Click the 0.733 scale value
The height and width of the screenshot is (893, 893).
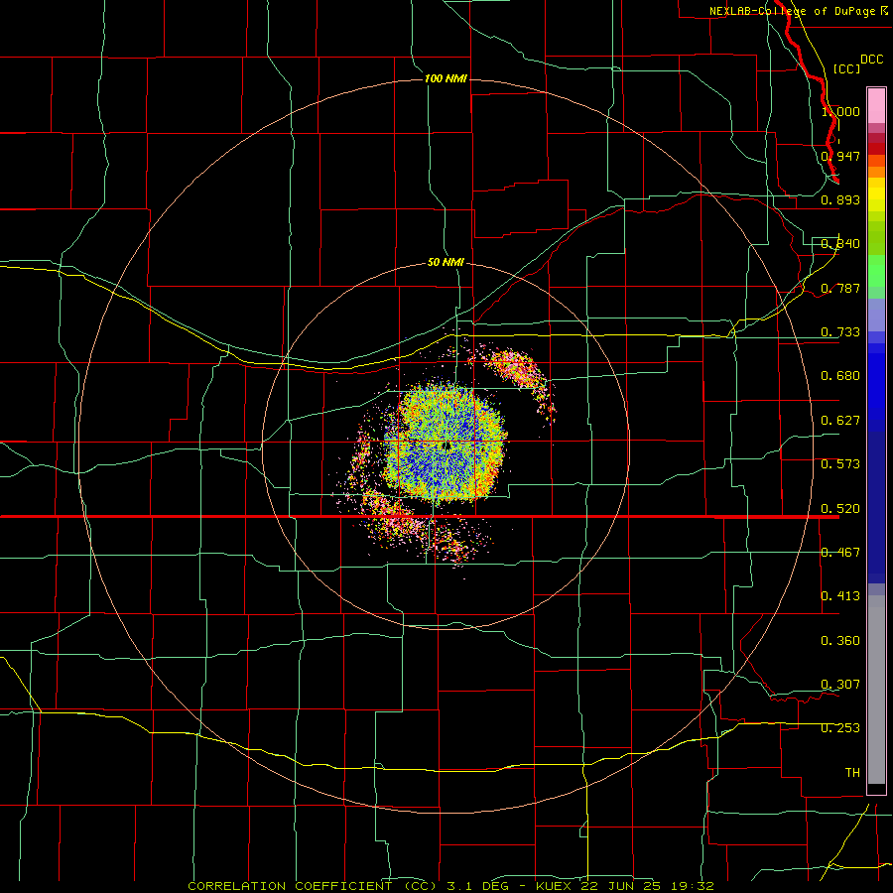840,331
